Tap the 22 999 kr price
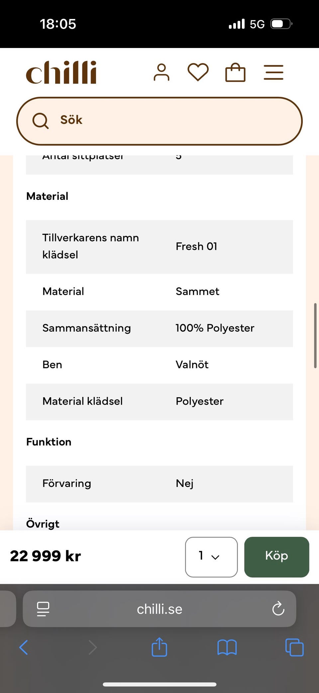The width and height of the screenshot is (319, 693). 46,556
